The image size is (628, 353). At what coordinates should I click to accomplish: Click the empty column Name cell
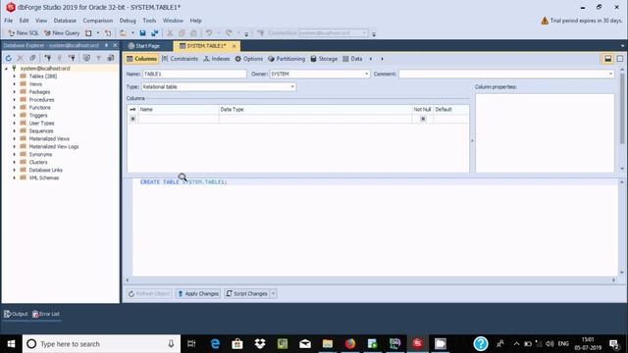coord(179,119)
